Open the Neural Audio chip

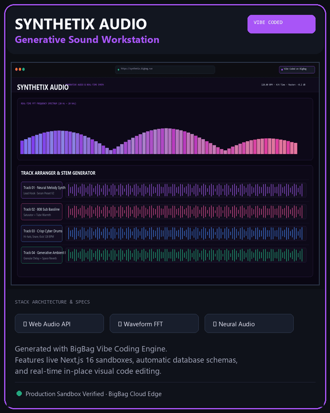249,323
